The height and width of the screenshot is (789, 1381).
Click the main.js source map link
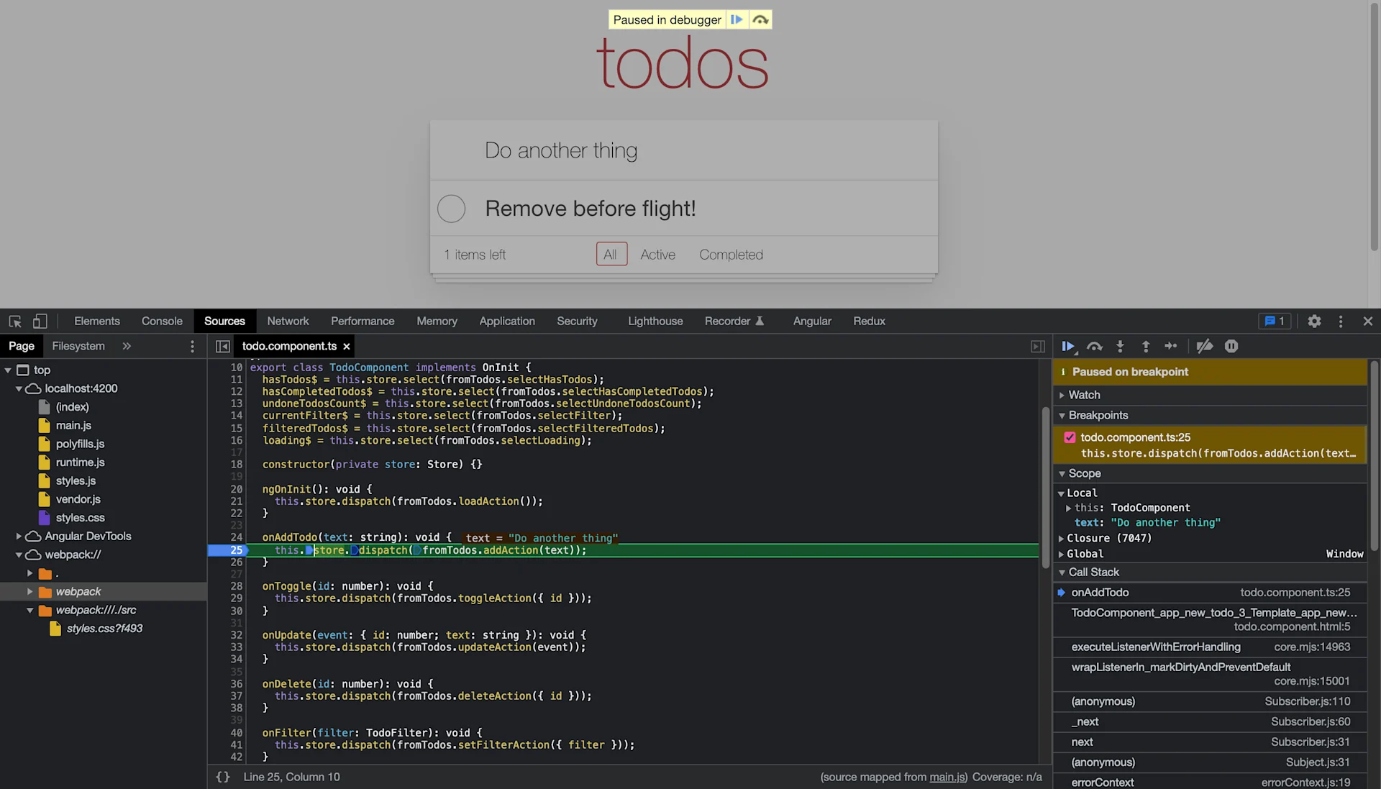pyautogui.click(x=946, y=777)
